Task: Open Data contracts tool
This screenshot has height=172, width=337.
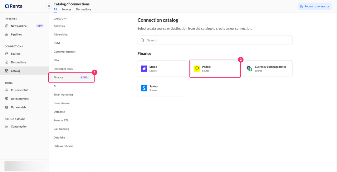Action: [x=24, y=99]
